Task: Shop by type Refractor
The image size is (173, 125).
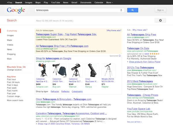Action: [x=55, y=91]
